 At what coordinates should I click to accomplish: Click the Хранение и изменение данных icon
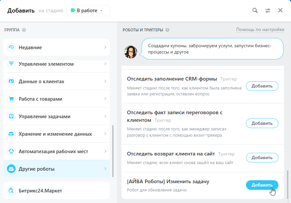pyautogui.click(x=11, y=134)
